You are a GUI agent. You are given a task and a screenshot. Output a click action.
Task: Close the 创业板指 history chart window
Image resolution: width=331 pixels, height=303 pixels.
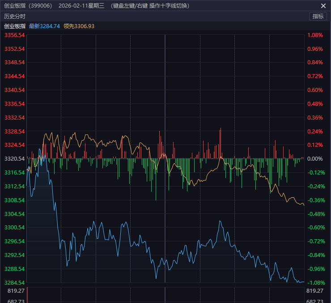pyautogui.click(x=323, y=6)
